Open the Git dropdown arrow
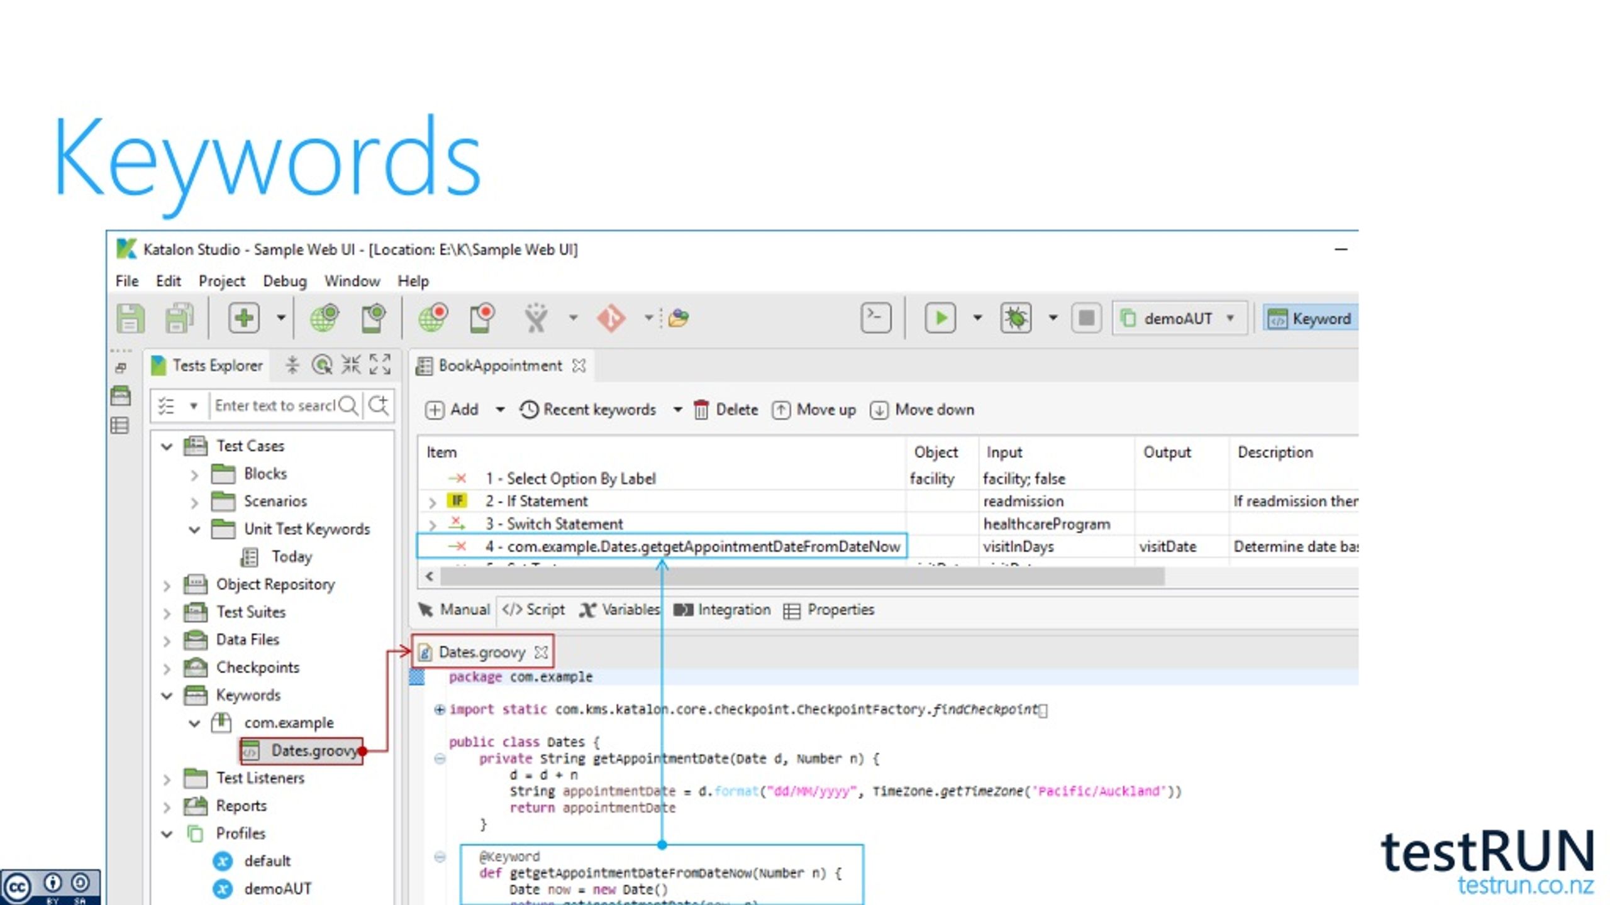 (648, 318)
